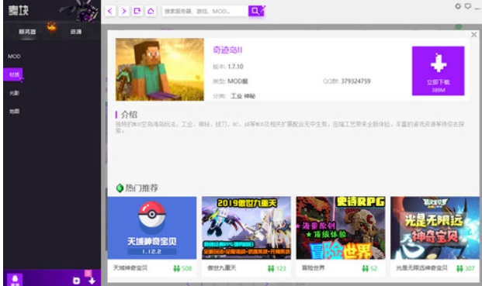Switch to the left top sidebar tab
The height and width of the screenshot is (286, 482).
point(27,32)
